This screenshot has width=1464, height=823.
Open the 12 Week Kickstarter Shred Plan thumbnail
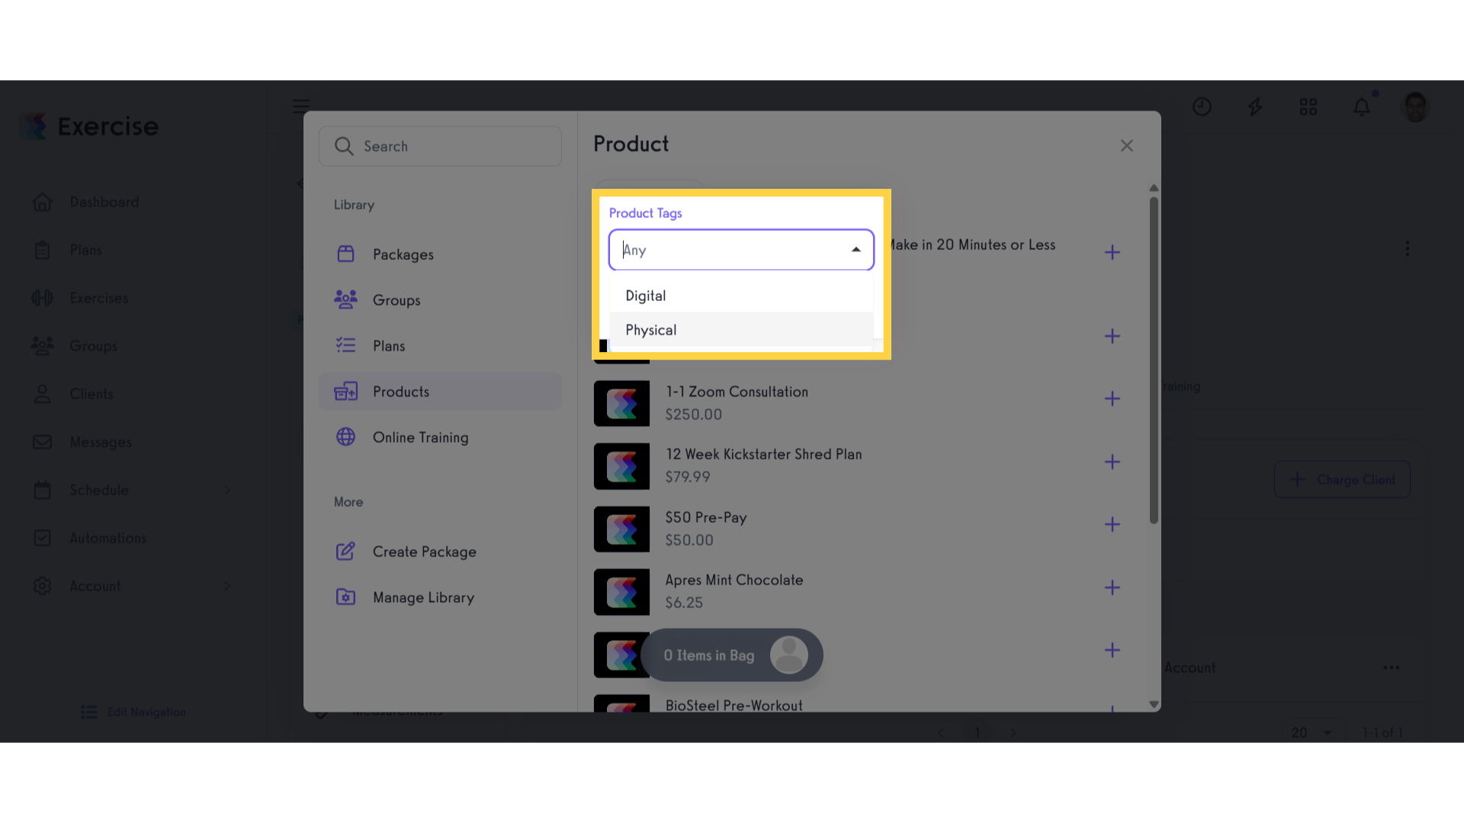click(x=621, y=466)
